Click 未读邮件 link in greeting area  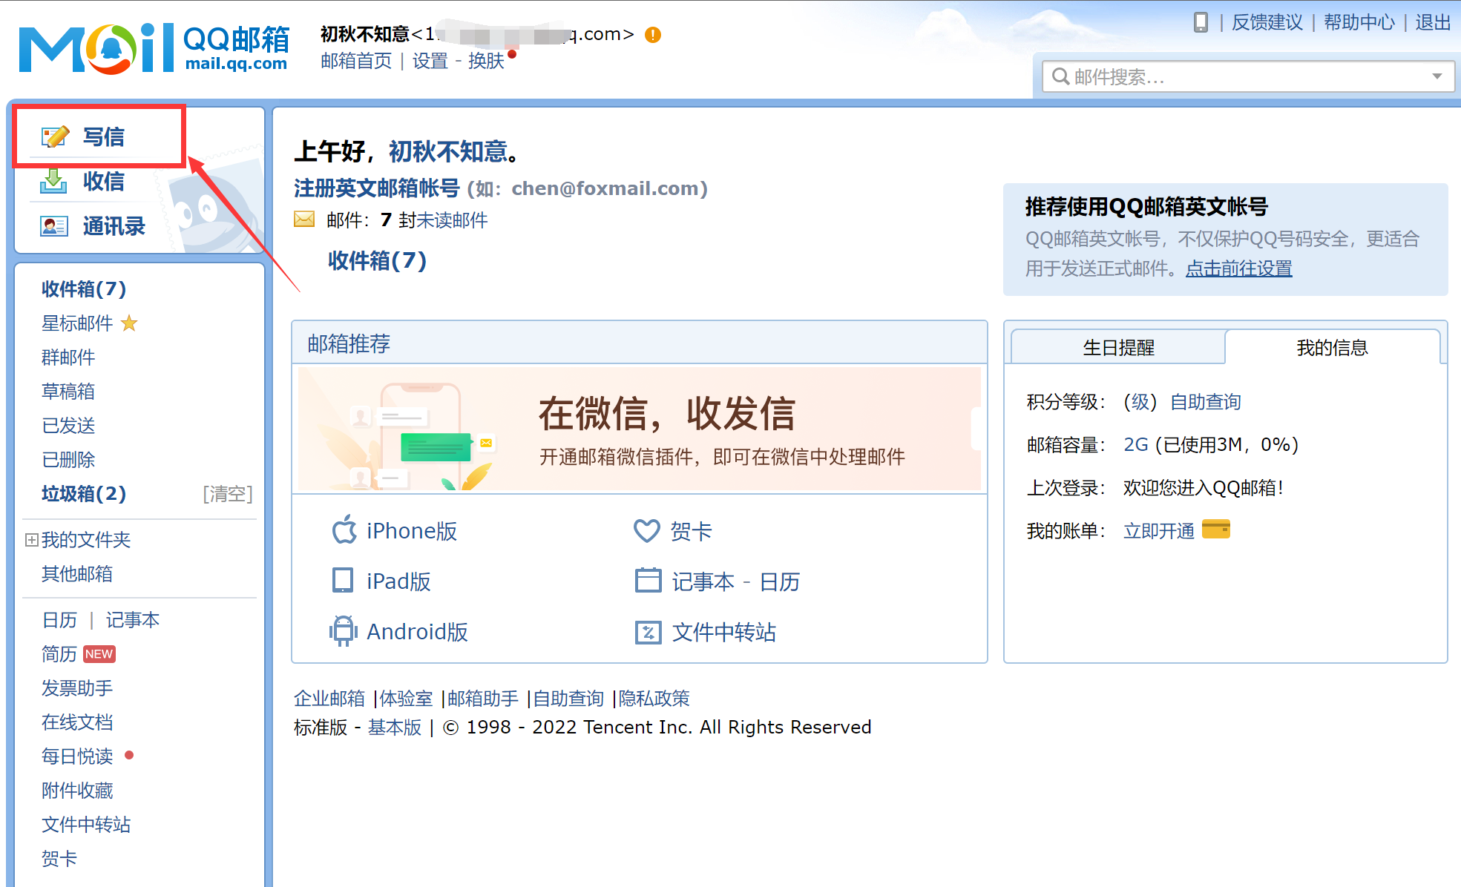click(452, 220)
